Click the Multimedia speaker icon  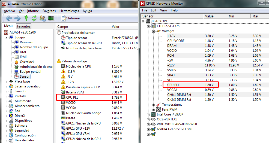[11, 101]
